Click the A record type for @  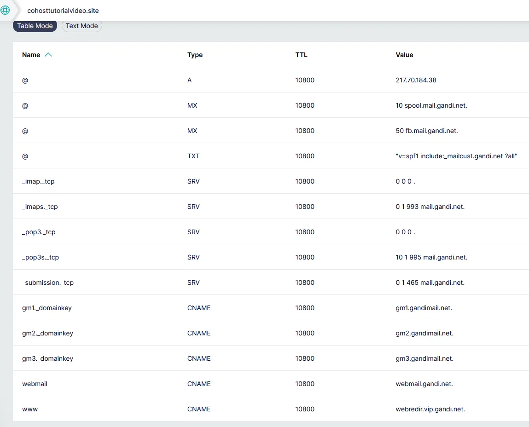pyautogui.click(x=189, y=80)
